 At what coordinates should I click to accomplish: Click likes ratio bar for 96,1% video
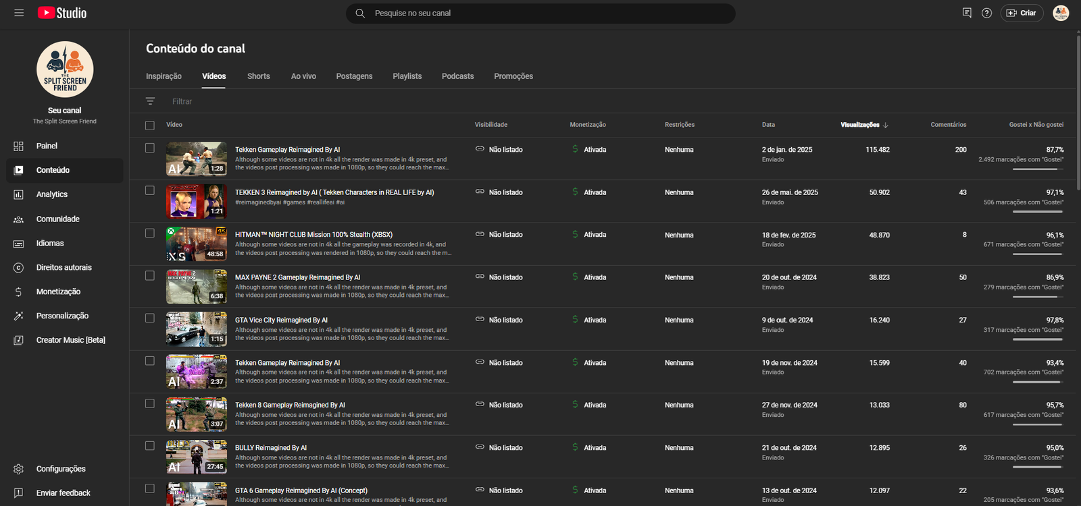tap(1038, 254)
